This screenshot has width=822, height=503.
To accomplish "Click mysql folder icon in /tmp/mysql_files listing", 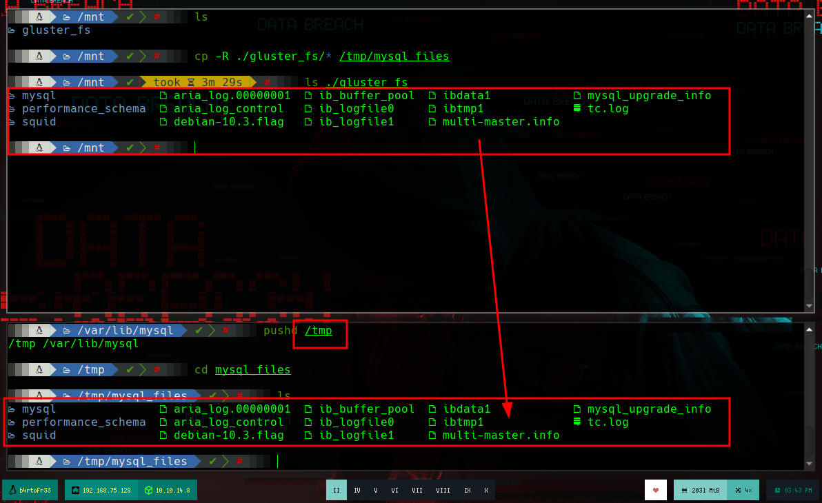I will (x=12, y=409).
